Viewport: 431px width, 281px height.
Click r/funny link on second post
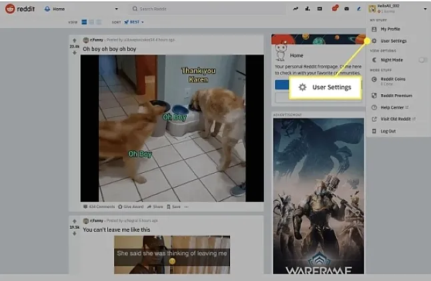point(97,220)
